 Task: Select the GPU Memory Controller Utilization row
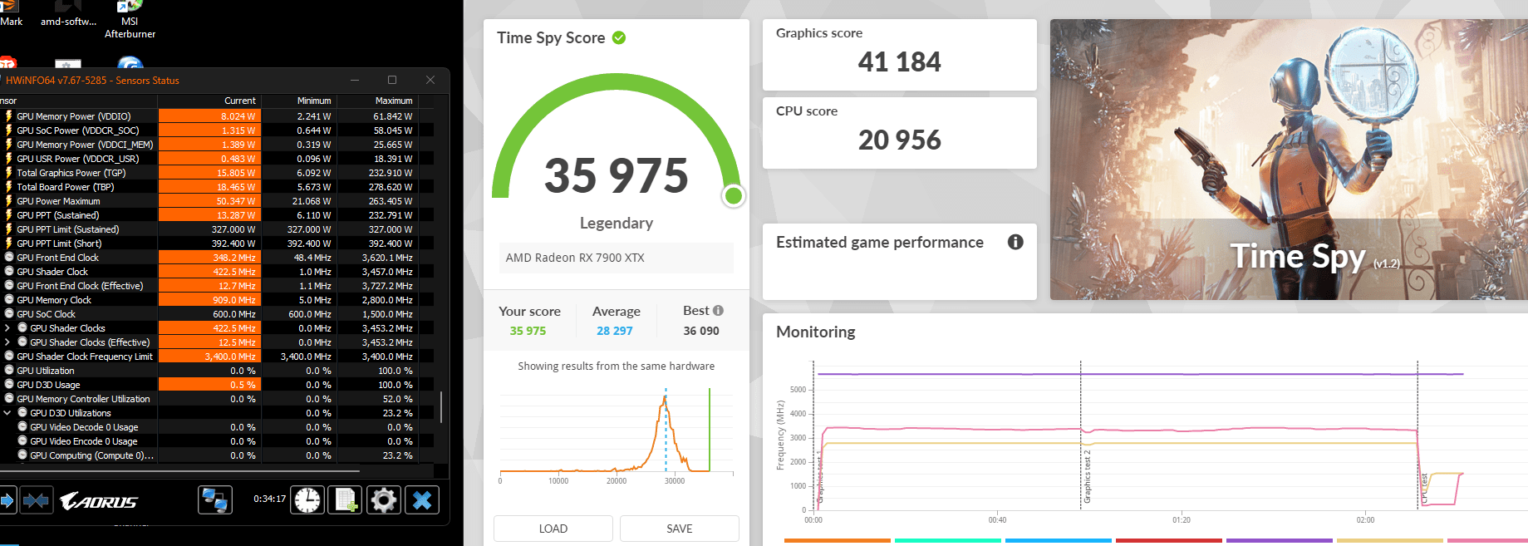point(84,399)
